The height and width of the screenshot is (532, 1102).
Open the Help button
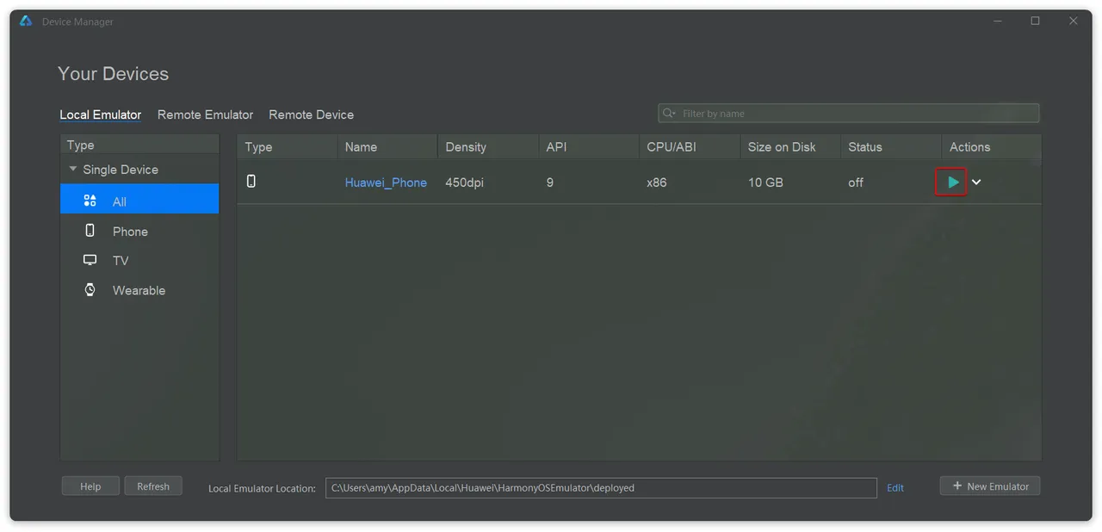(90, 486)
